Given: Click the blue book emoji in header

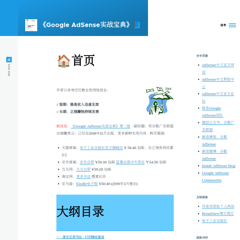Looking at the screenshot, I should pyautogui.click(x=137, y=25).
